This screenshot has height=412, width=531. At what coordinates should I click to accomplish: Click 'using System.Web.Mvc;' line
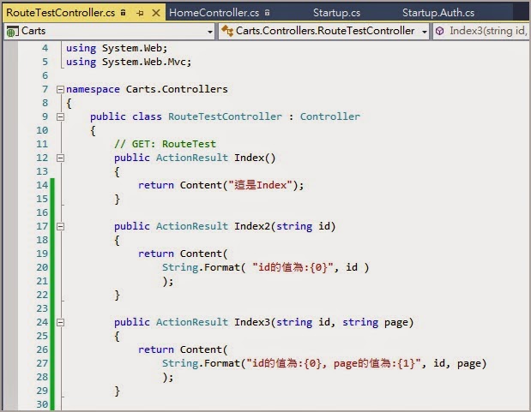pyautogui.click(x=129, y=62)
